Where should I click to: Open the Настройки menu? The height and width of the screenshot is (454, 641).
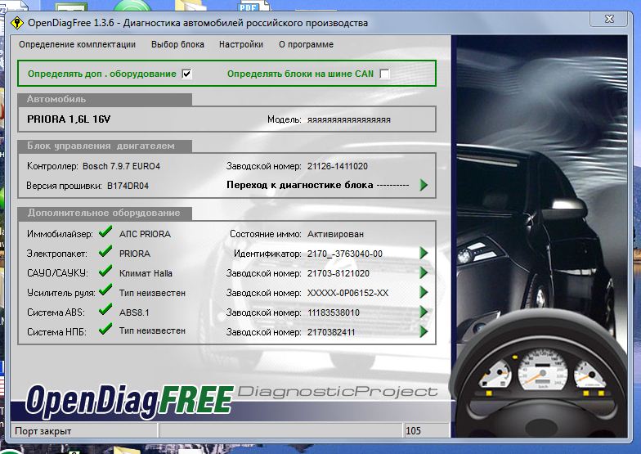[x=240, y=44]
